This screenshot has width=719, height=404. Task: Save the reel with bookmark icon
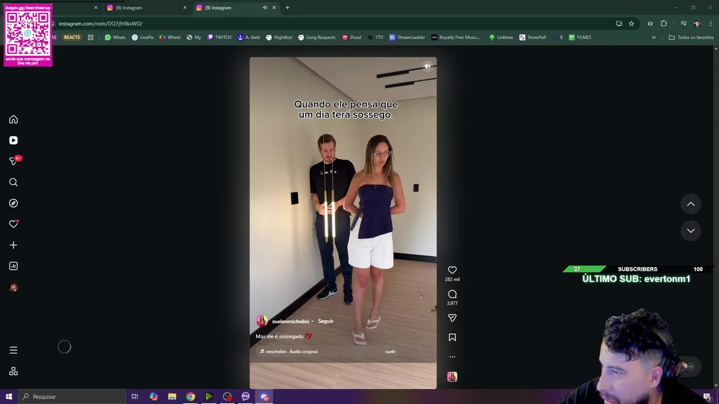452,337
